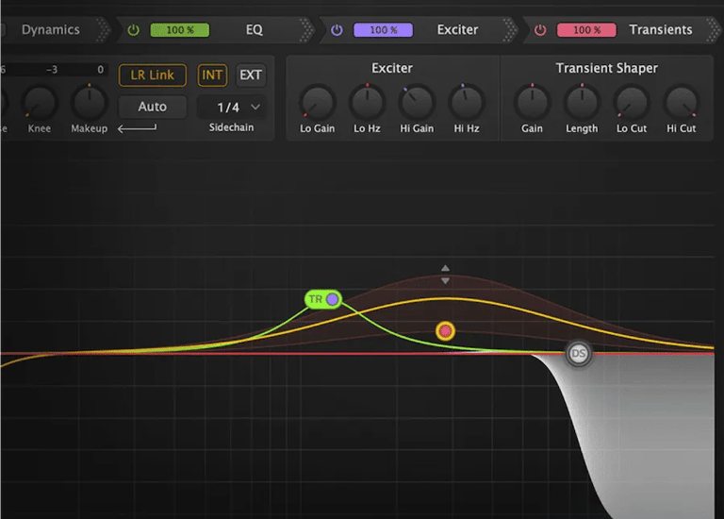The image size is (724, 519).
Task: Click the Transient Shaper Gain knob
Action: 532,103
